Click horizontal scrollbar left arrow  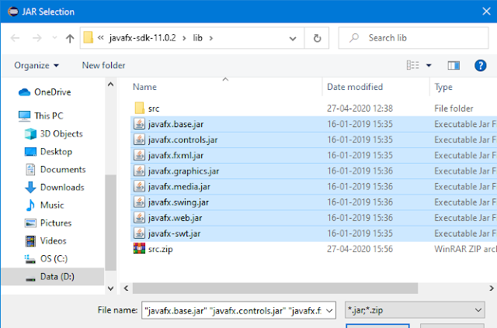(126, 288)
